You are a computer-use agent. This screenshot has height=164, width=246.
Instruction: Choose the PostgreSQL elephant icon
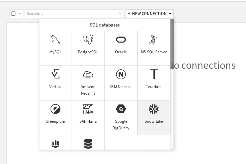(x=88, y=40)
